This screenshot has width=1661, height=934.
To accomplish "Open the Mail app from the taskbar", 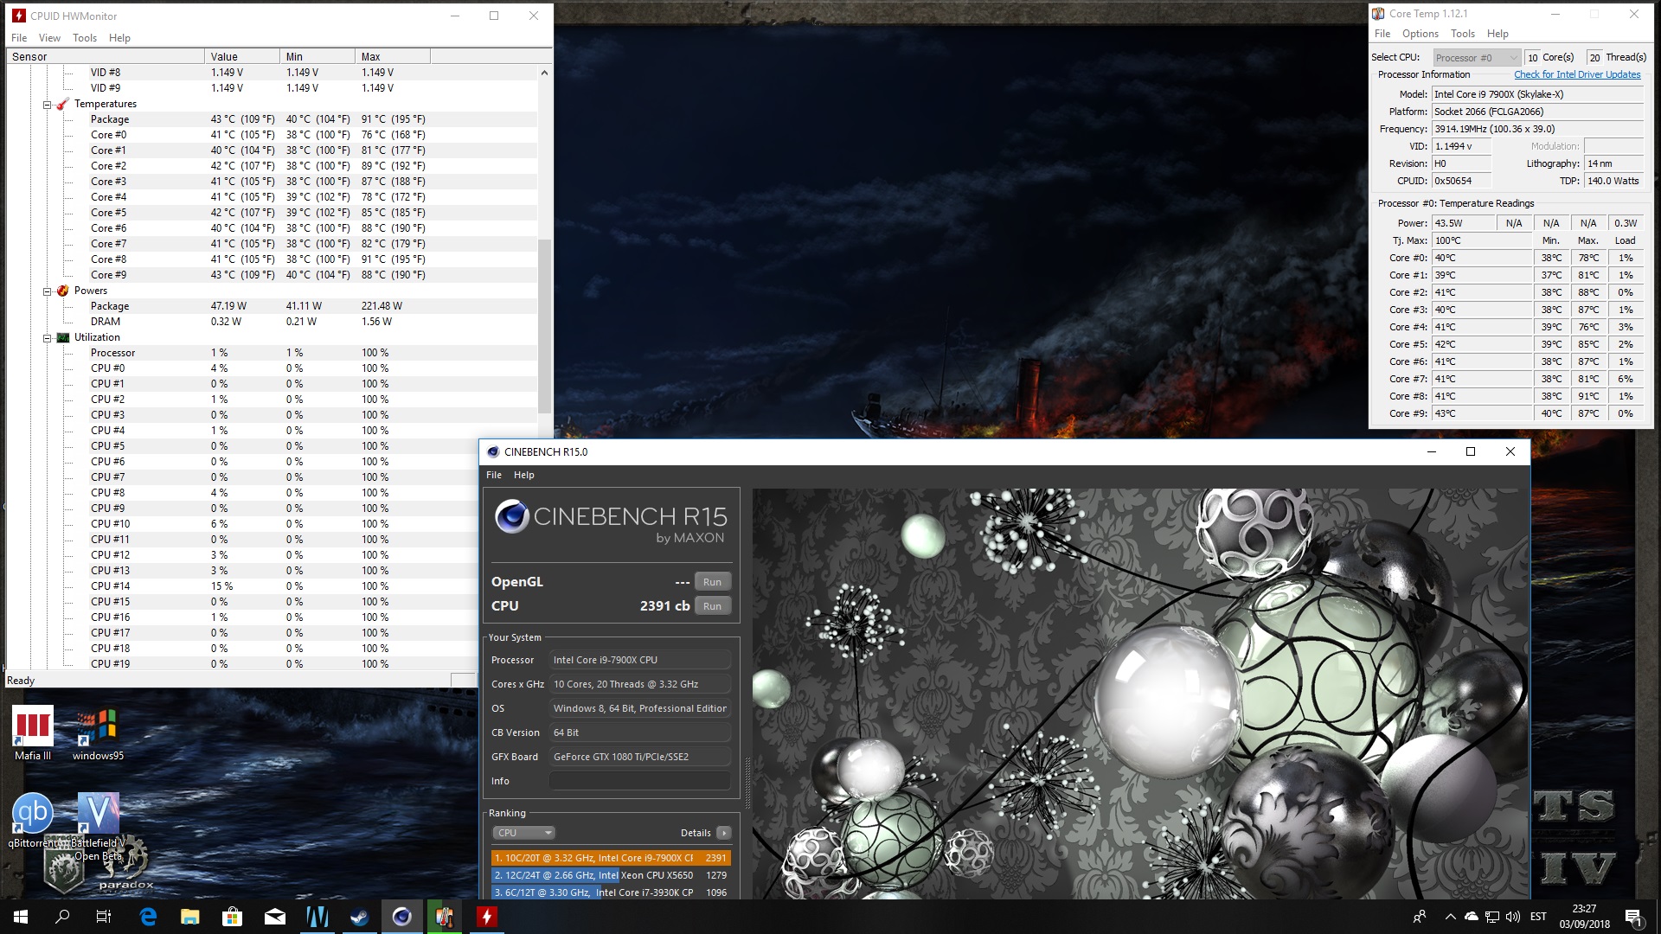I will (275, 917).
